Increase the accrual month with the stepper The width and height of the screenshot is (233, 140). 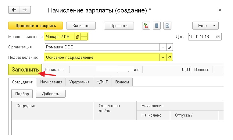pyautogui.click(x=84, y=35)
